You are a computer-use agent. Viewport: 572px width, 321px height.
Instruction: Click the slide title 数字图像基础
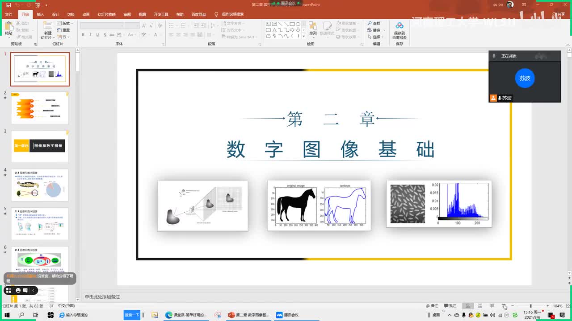click(x=330, y=149)
